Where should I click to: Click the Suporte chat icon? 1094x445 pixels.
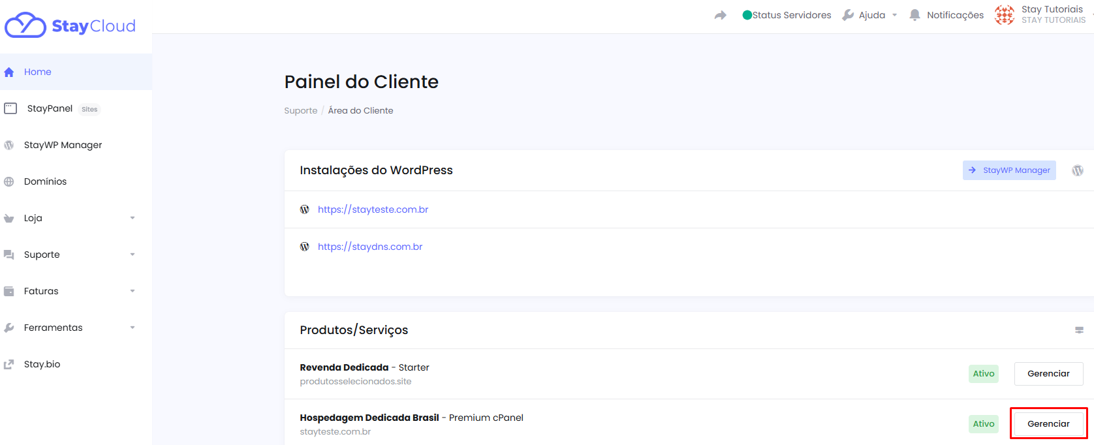(9, 255)
